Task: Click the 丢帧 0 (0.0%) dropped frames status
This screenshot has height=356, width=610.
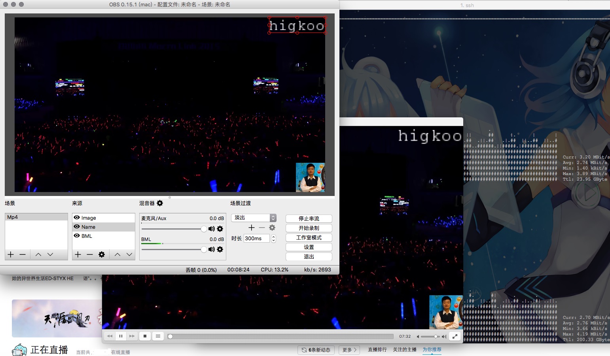Action: pyautogui.click(x=201, y=270)
